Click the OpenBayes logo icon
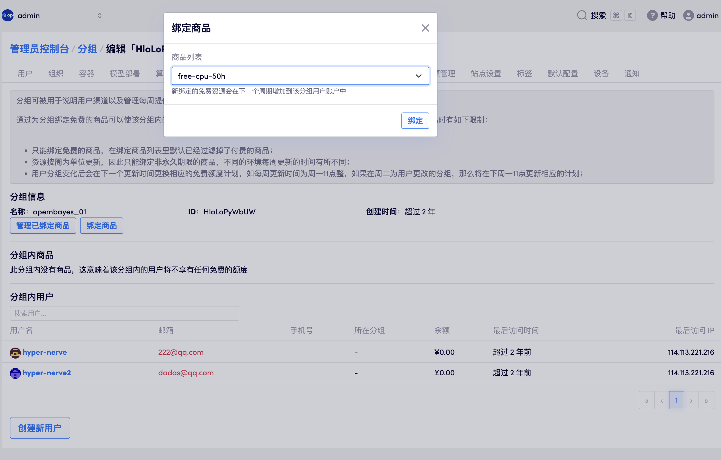 point(7,15)
